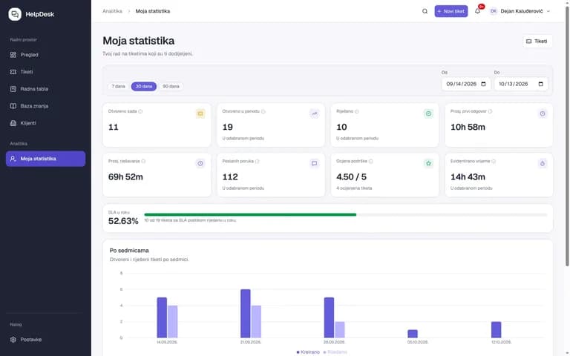The image size is (570, 356).
Task: Select the 7 dana period
Action: click(x=118, y=87)
